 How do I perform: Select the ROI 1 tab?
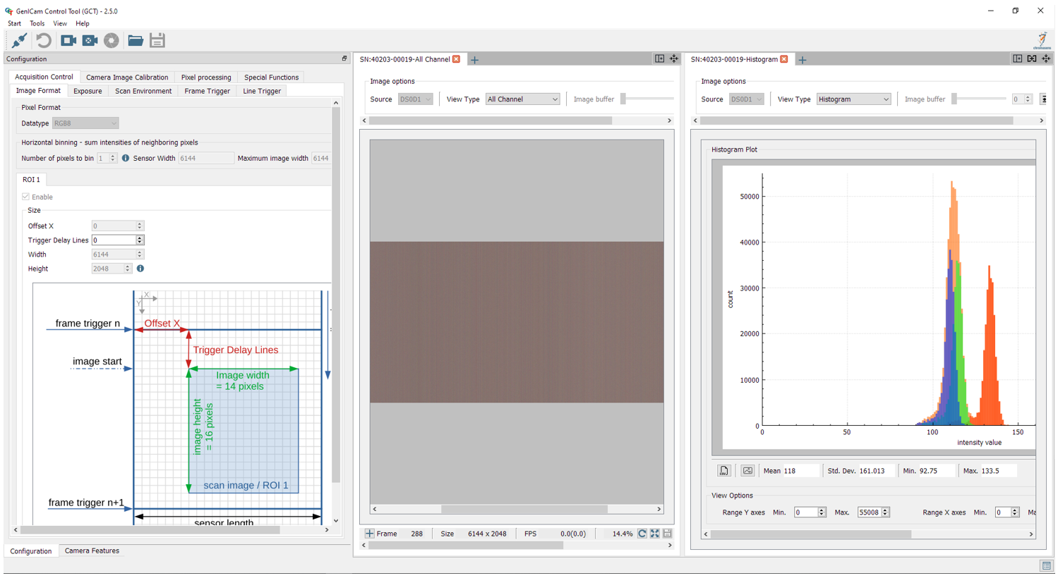(31, 180)
